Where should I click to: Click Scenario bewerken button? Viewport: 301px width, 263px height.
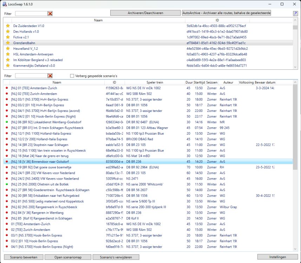click(24, 257)
